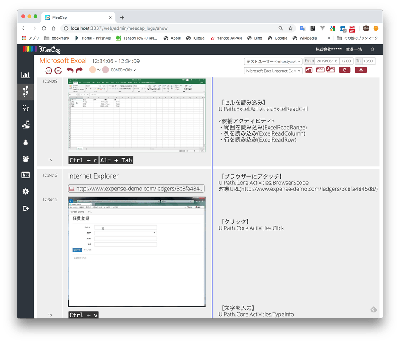
Task: Open the ID card sidebar view
Action: coord(25,175)
